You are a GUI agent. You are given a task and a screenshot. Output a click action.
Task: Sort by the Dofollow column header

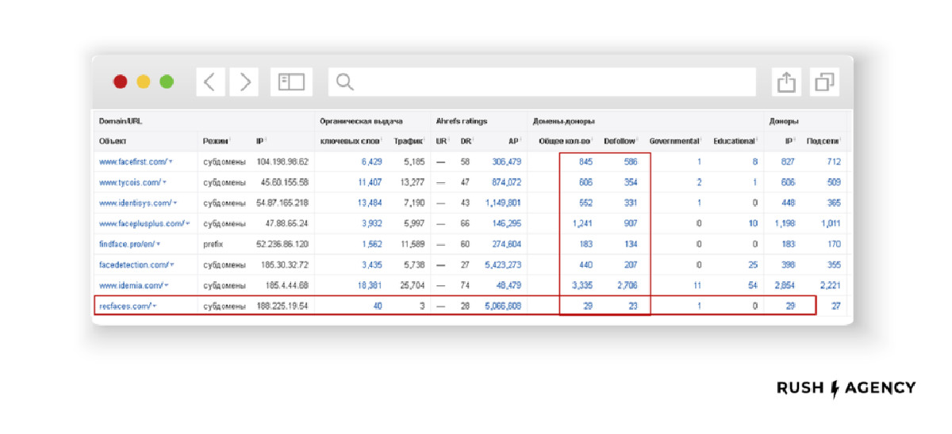coord(620,141)
